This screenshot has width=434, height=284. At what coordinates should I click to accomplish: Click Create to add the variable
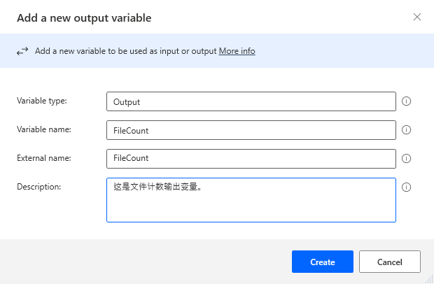(x=323, y=262)
